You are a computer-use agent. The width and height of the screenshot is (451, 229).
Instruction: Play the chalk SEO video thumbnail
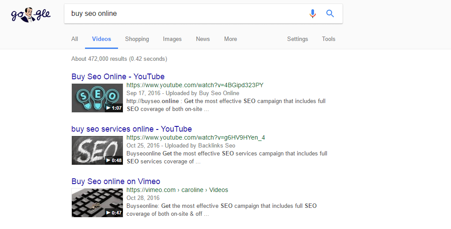(x=97, y=150)
